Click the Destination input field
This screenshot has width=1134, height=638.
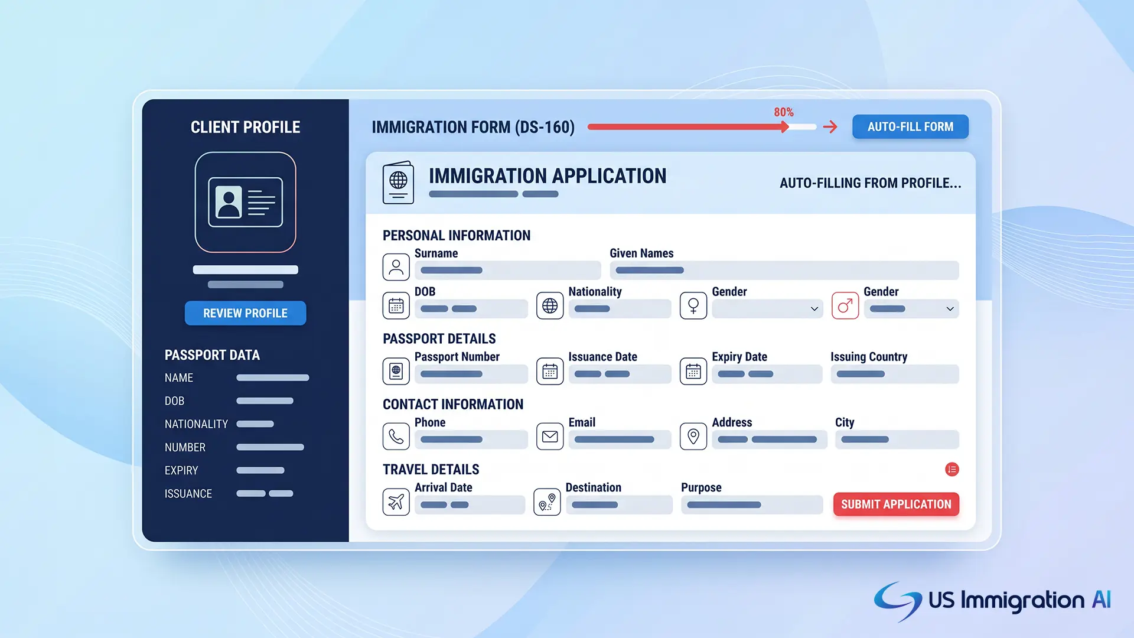pyautogui.click(x=619, y=505)
